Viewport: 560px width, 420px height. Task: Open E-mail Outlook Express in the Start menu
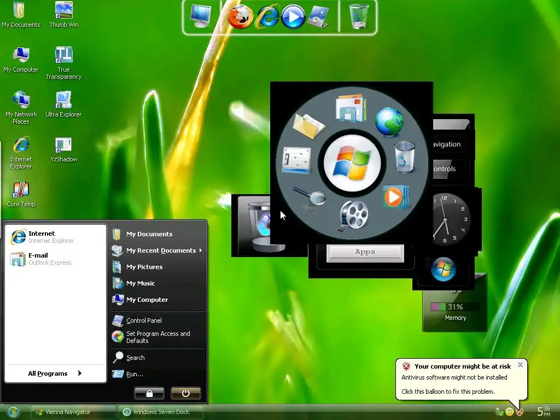point(55,259)
